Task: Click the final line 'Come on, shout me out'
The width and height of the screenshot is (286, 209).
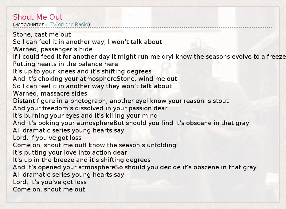Action: (49, 190)
